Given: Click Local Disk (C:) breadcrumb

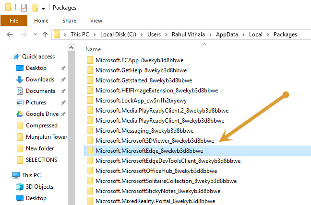Looking at the screenshot, I should click(118, 34).
